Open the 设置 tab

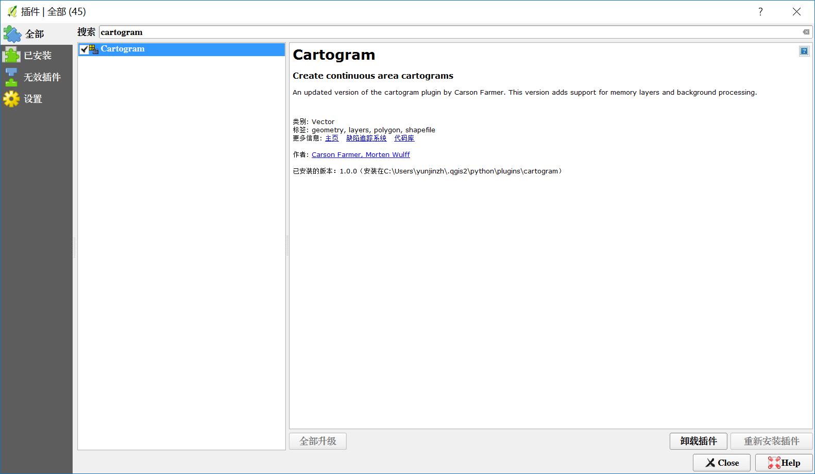[36, 99]
